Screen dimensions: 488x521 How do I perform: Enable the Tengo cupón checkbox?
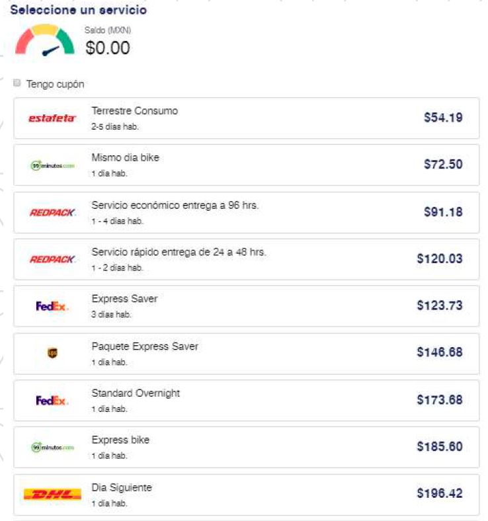click(17, 83)
